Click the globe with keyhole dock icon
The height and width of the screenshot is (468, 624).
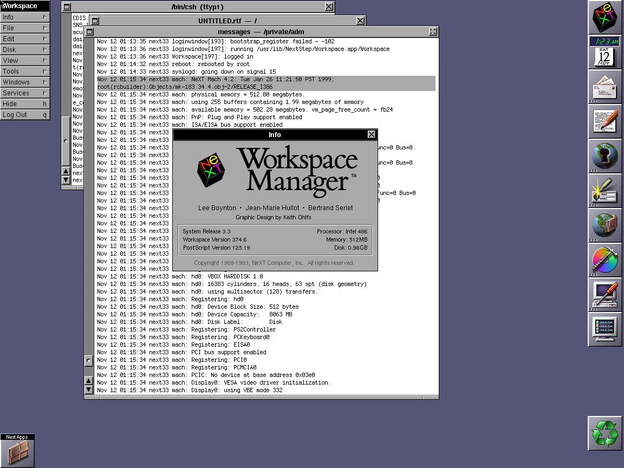click(x=604, y=156)
